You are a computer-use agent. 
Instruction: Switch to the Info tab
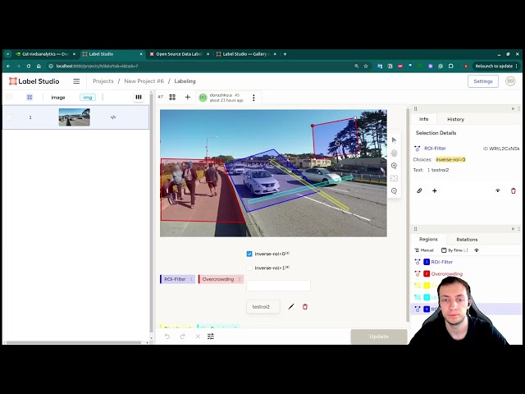tap(423, 119)
